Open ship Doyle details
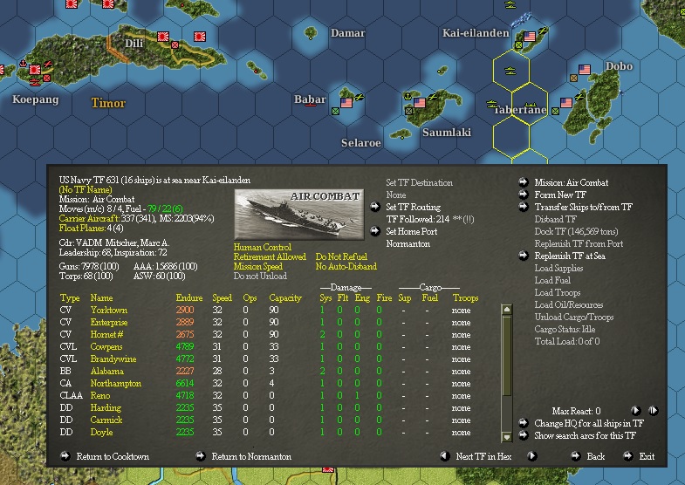This screenshot has height=485, width=685. tap(101, 432)
